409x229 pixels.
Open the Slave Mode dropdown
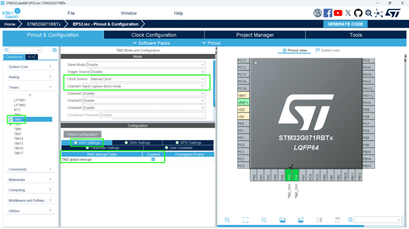tap(145, 65)
